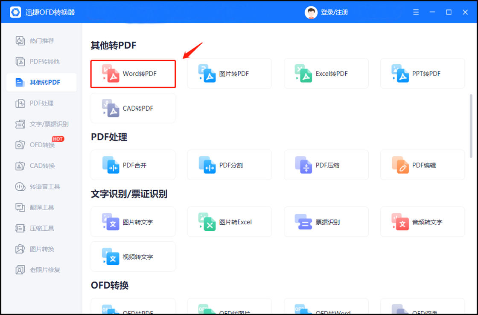The image size is (478, 315).
Task: Click the HOT badge beside OFD转换
Action: [x=58, y=139]
